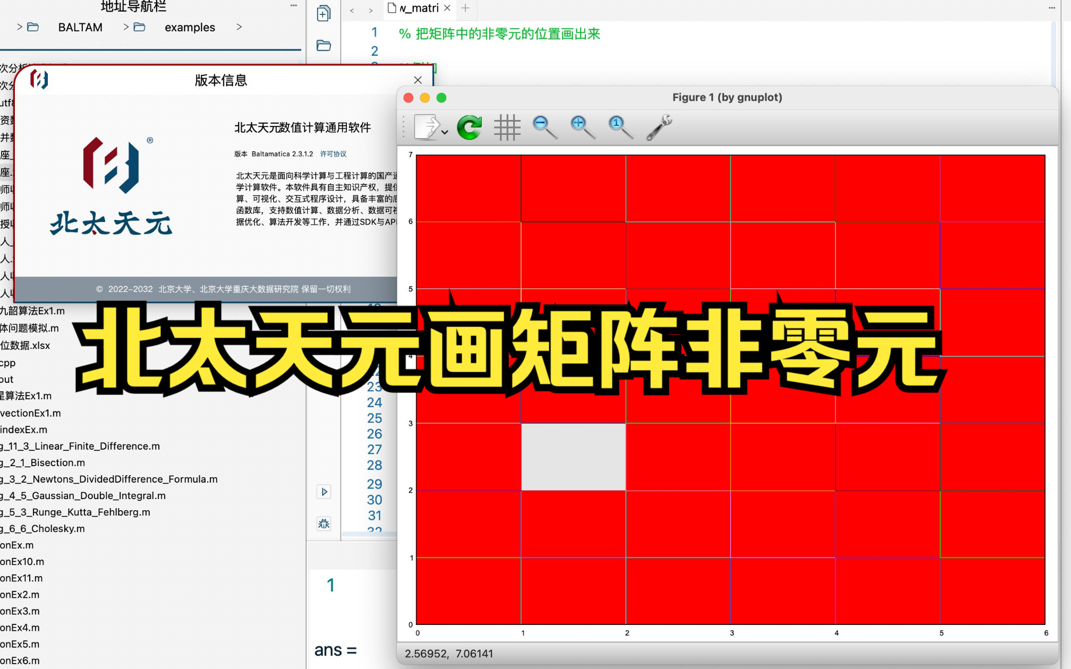The width and height of the screenshot is (1071, 669).
Task: Open file 位数据.xlsx
Action: tap(25, 345)
